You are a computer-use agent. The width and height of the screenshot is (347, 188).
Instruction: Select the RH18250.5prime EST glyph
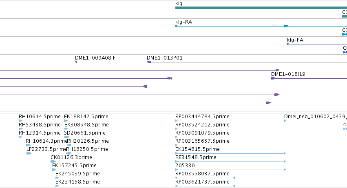69,153
